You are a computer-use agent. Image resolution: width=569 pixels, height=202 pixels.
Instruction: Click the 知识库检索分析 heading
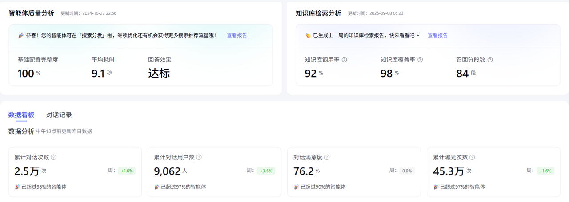pos(318,13)
